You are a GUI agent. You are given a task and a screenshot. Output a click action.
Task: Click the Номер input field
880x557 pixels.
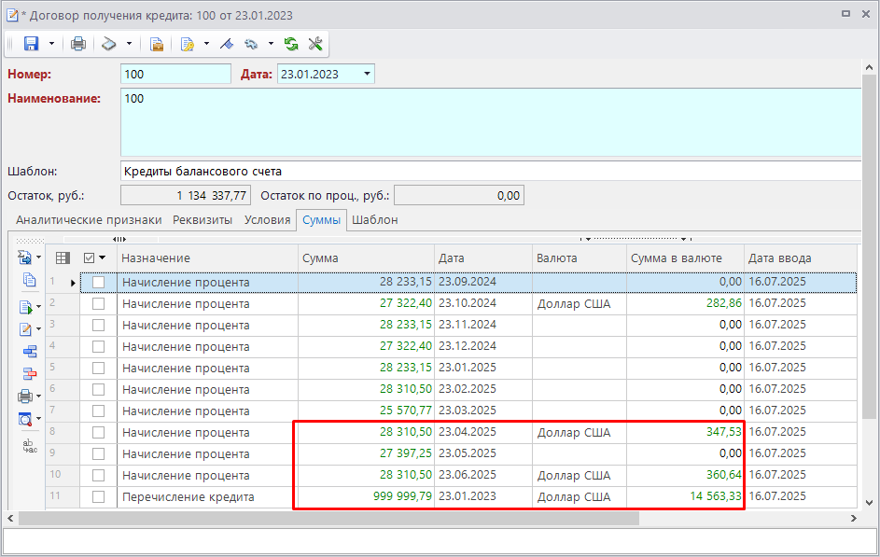coord(175,74)
